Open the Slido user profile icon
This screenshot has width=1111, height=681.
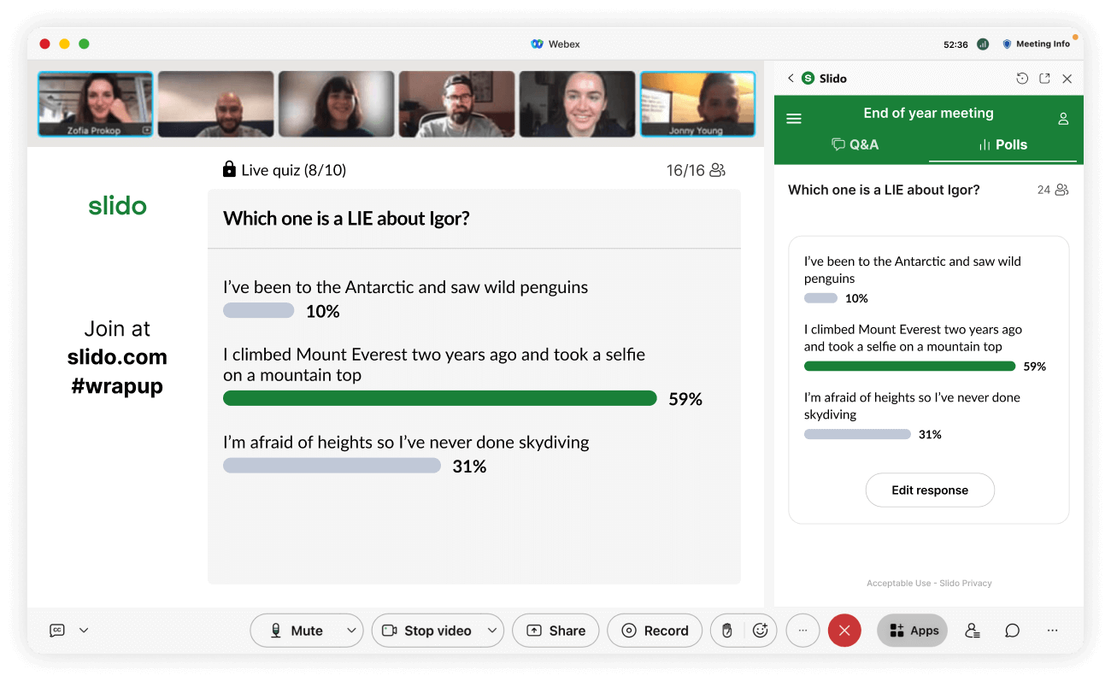1063,119
